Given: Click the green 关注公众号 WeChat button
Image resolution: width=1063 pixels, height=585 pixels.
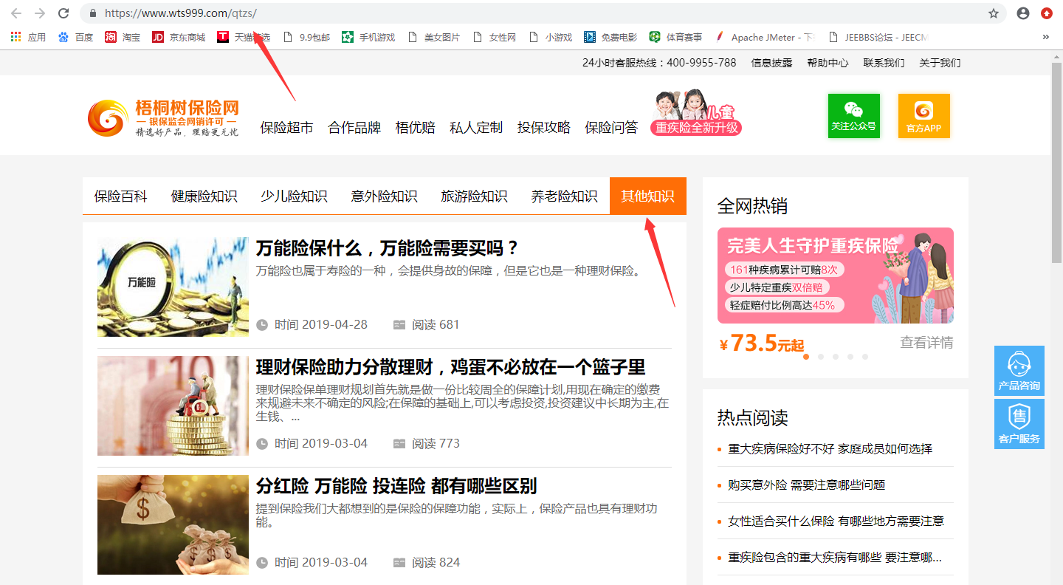Looking at the screenshot, I should click(x=853, y=116).
